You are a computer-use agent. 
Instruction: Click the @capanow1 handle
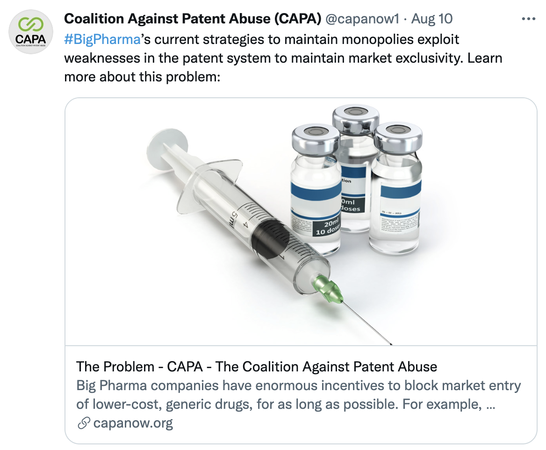[x=362, y=19]
